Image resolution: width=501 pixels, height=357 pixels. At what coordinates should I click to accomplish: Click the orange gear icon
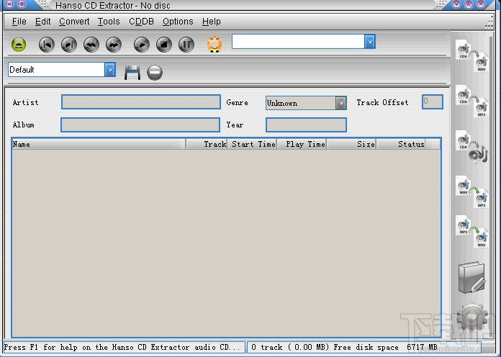tap(215, 44)
